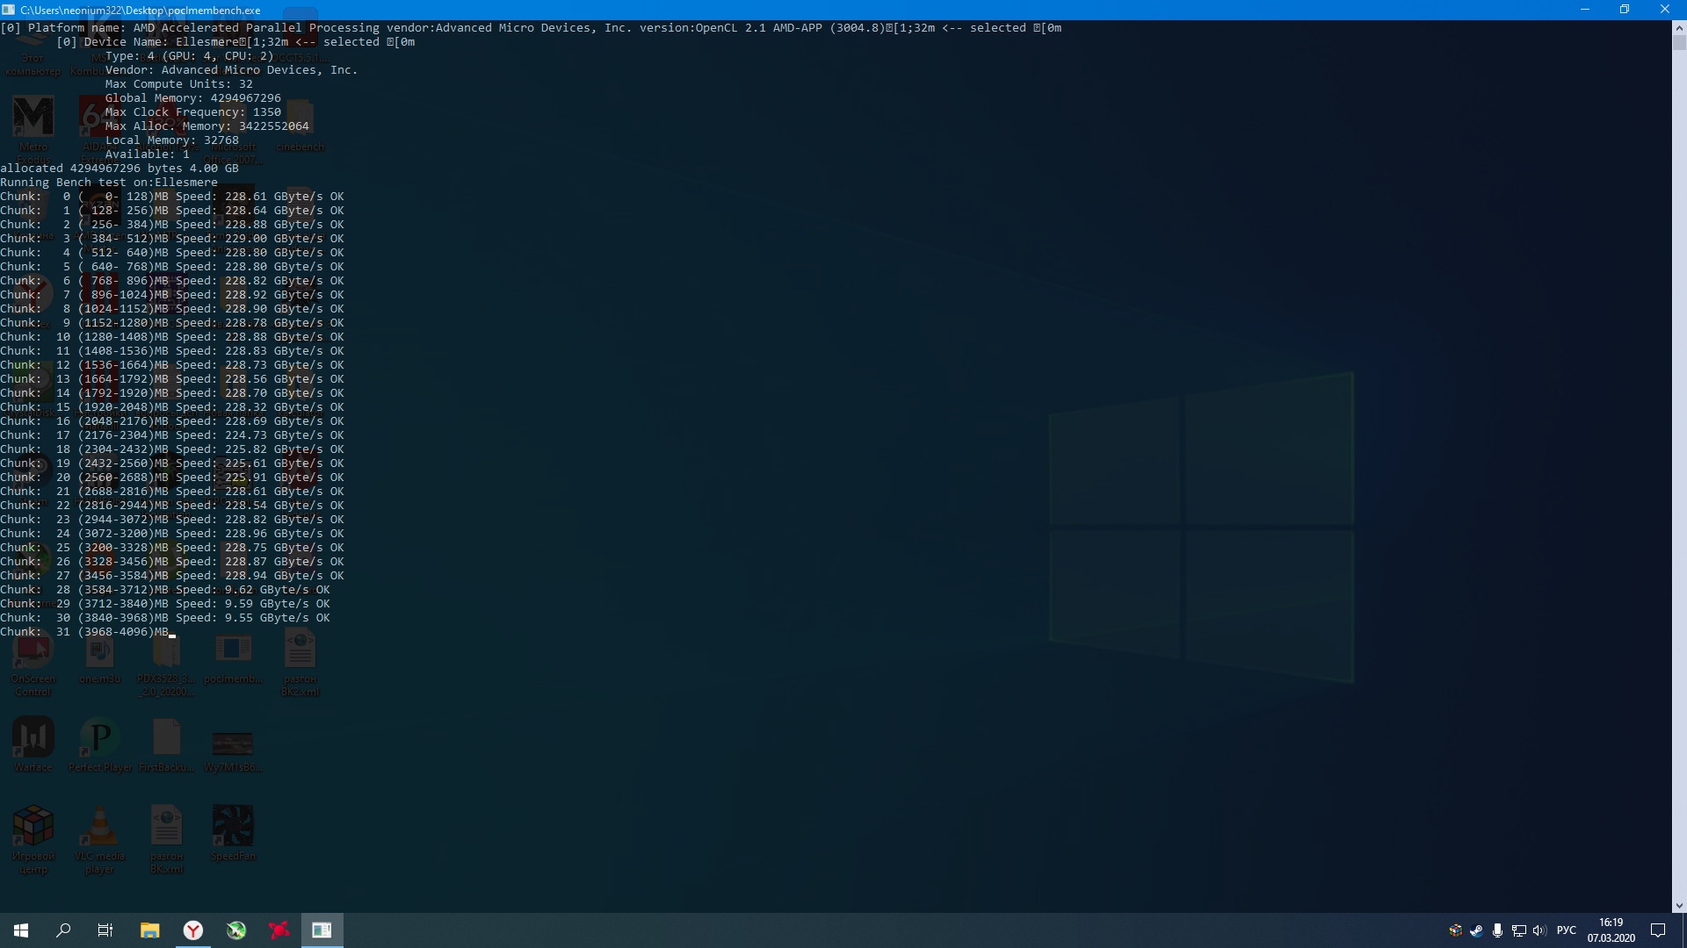Open the clock showing 16:19 07.03.2020
This screenshot has width=1687, height=948.
point(1611,930)
